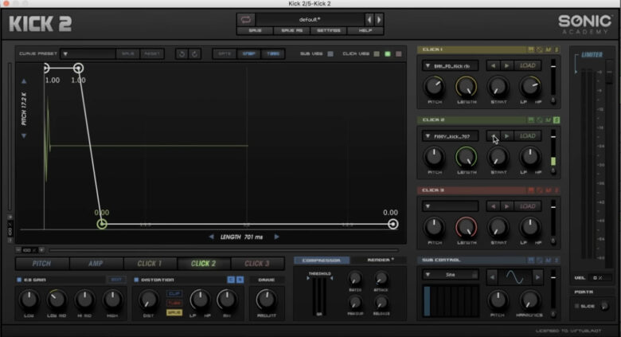The height and width of the screenshot is (337, 621).
Task: Click the first icon in Sub Control header
Action: click(x=531, y=260)
